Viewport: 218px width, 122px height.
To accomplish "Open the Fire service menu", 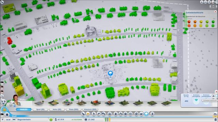I will pyautogui.click(x=121, y=114).
